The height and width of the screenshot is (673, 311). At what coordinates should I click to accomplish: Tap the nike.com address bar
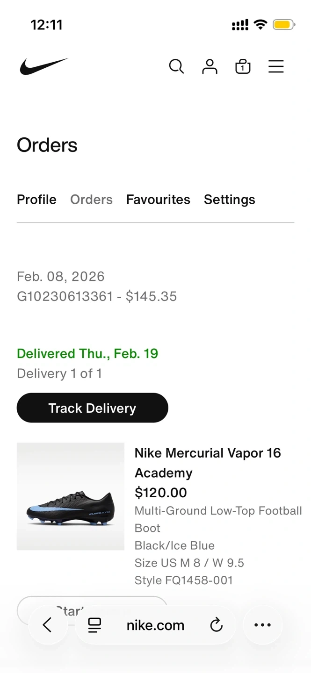coord(155,625)
